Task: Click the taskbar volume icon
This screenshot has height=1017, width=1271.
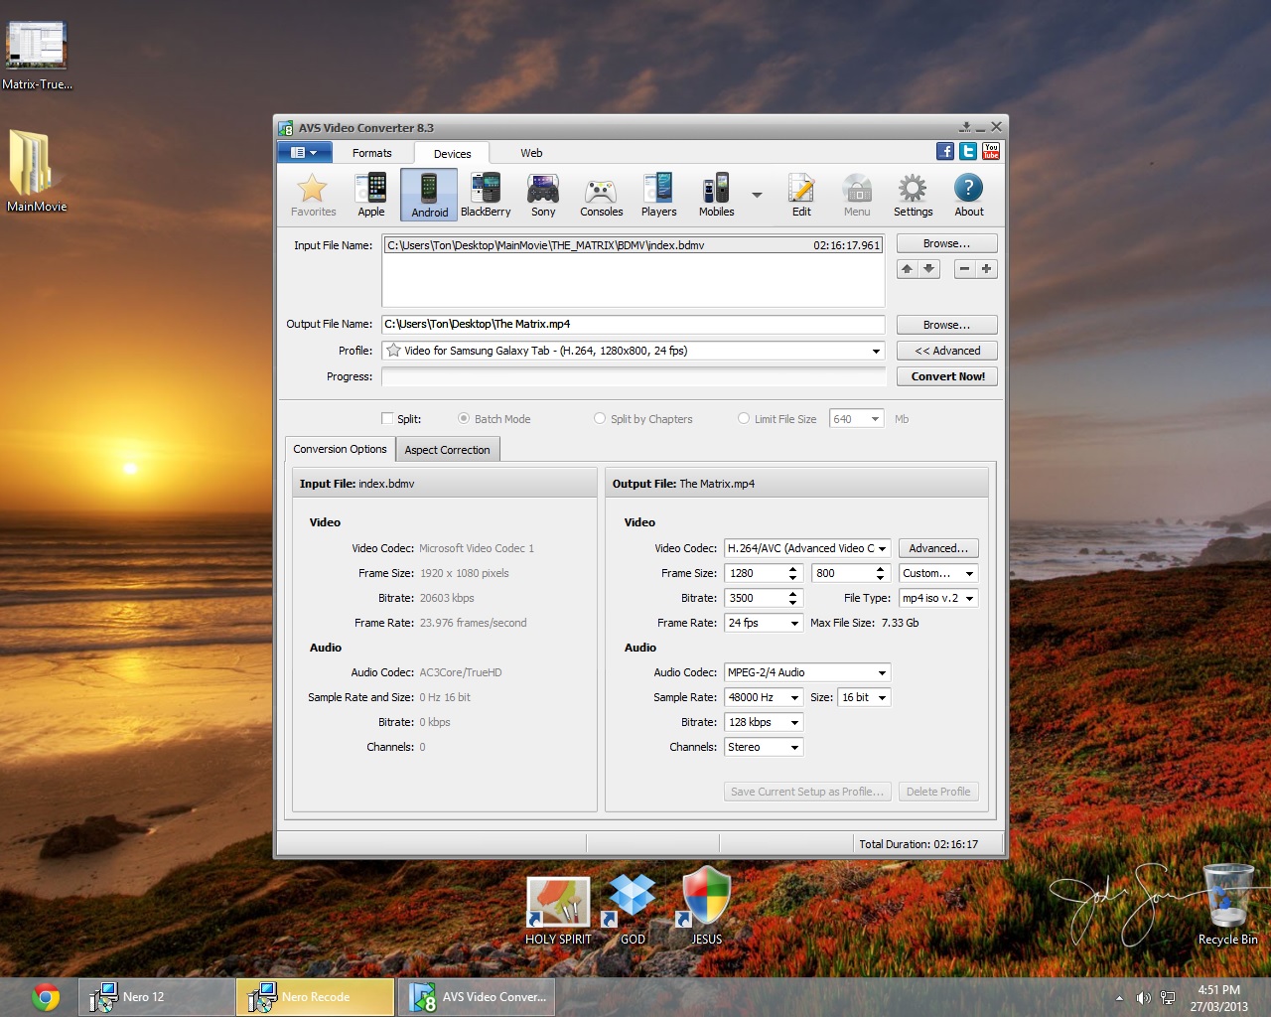Action: [1143, 998]
